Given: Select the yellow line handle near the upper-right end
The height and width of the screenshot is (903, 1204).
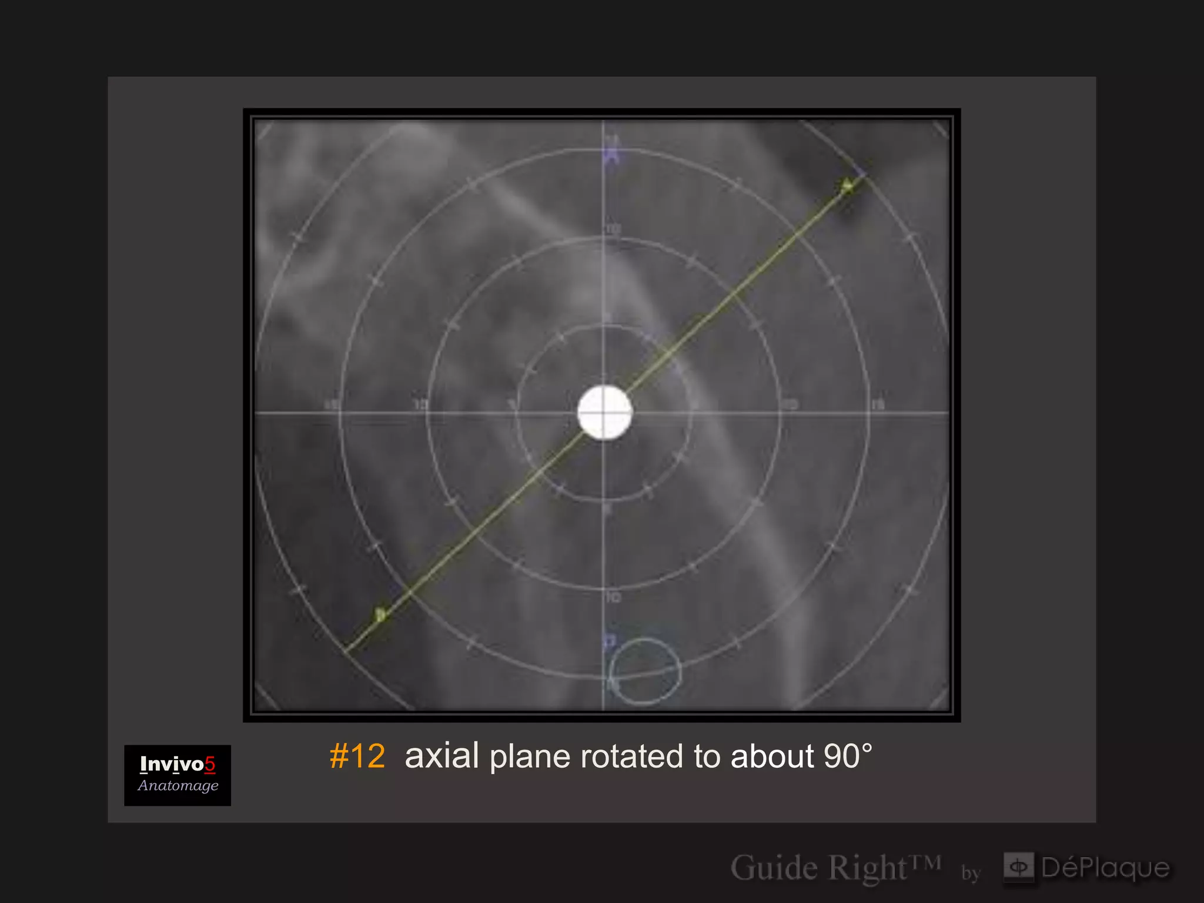Looking at the screenshot, I should pyautogui.click(x=847, y=186).
